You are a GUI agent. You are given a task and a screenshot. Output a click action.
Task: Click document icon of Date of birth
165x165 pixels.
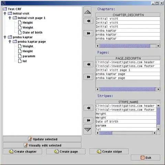click(x=20, y=32)
